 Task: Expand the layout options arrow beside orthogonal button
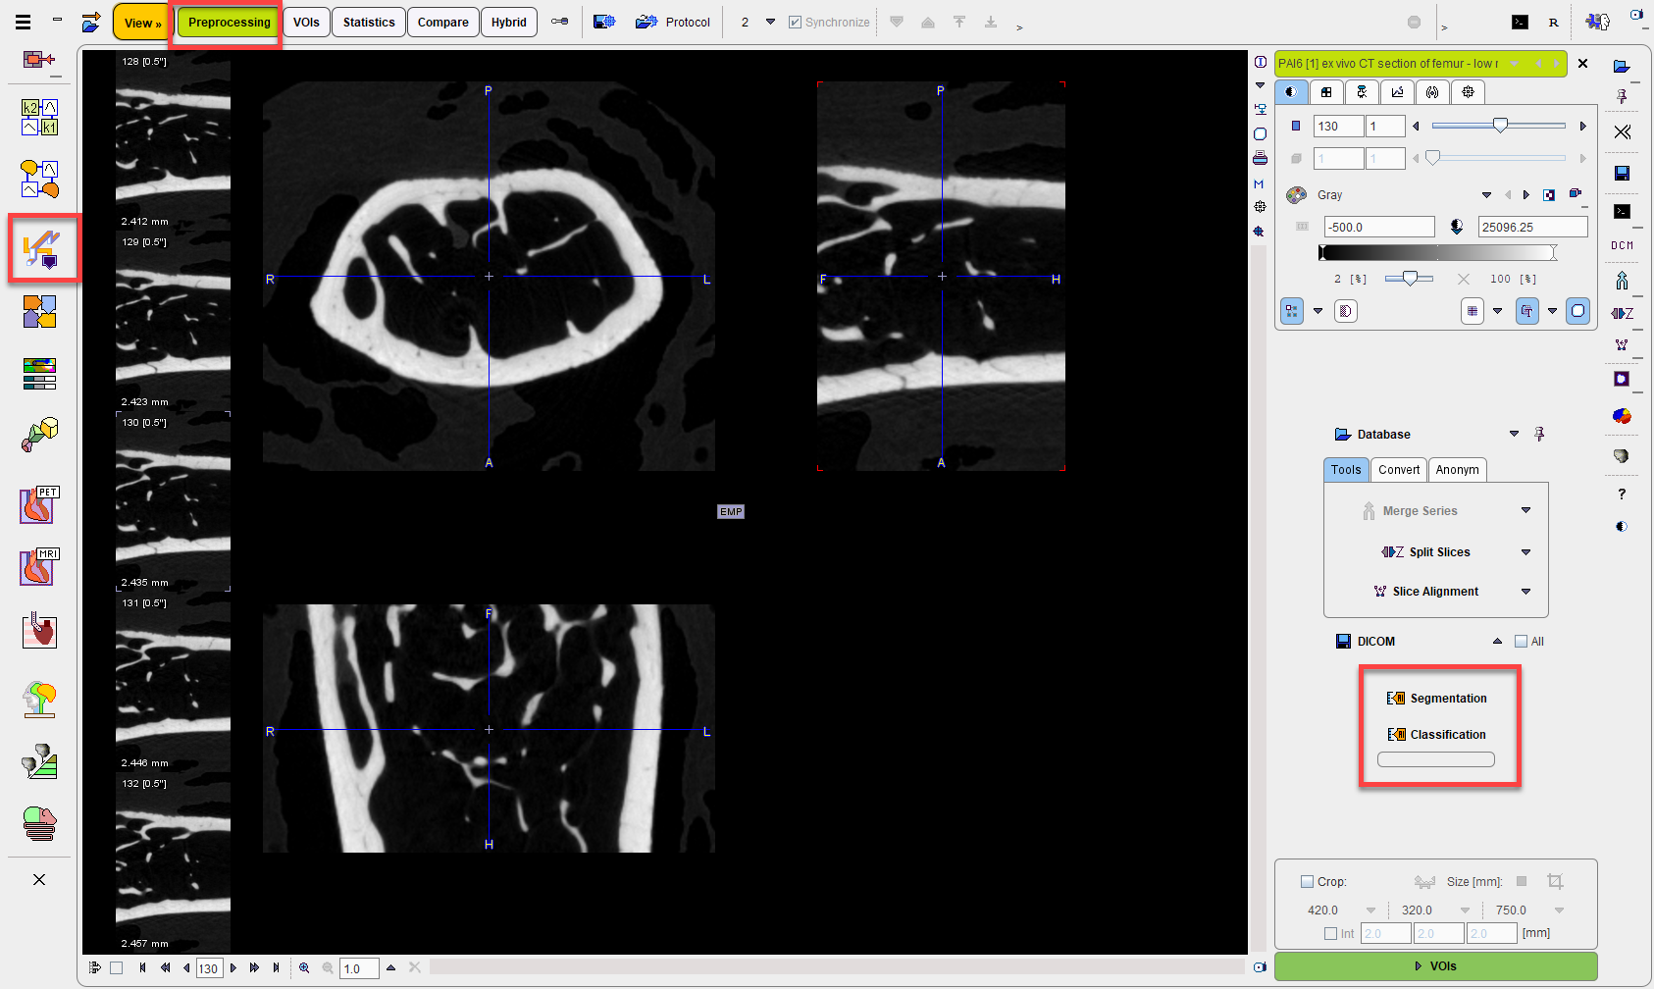[1318, 311]
